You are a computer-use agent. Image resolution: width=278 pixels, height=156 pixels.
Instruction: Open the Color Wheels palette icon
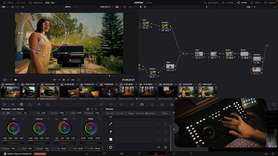[x=21, y=104]
